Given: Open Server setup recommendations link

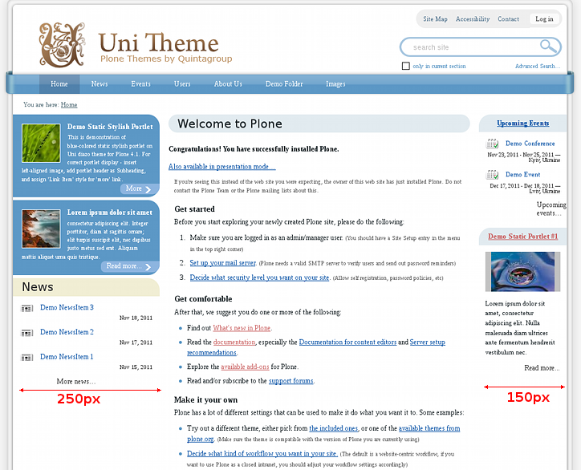Looking at the screenshot, I should [x=427, y=342].
